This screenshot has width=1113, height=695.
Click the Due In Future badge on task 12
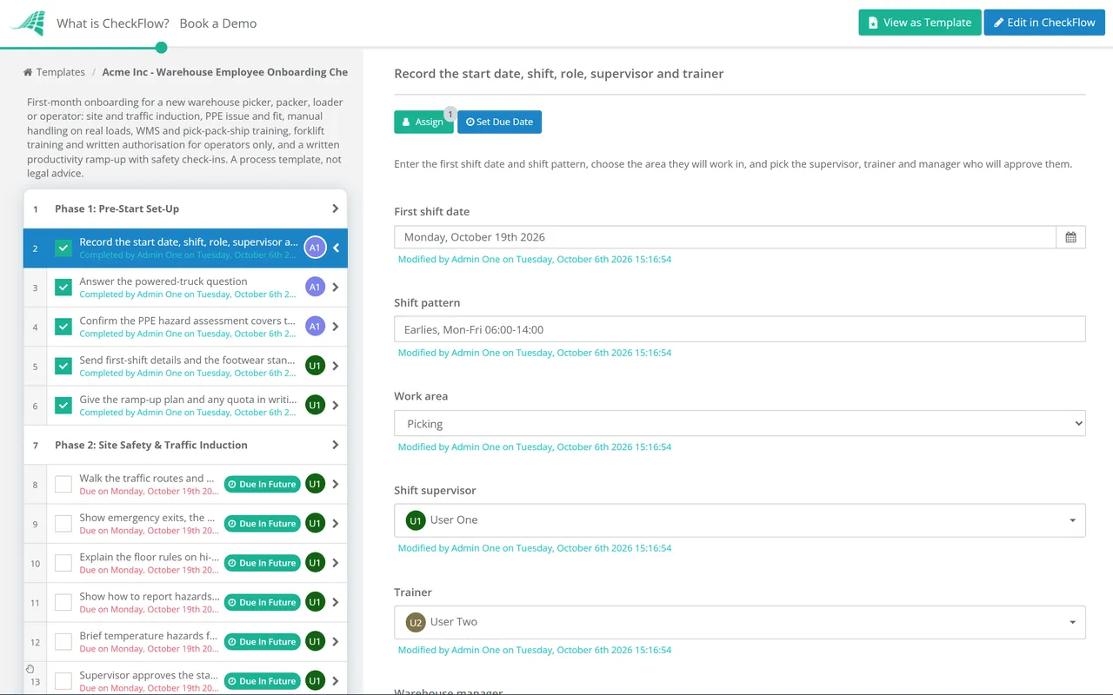click(x=263, y=641)
